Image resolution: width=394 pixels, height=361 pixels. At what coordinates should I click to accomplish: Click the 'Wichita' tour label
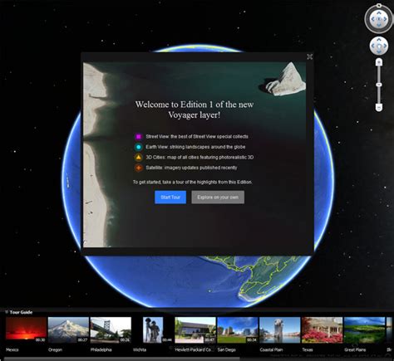point(140,349)
